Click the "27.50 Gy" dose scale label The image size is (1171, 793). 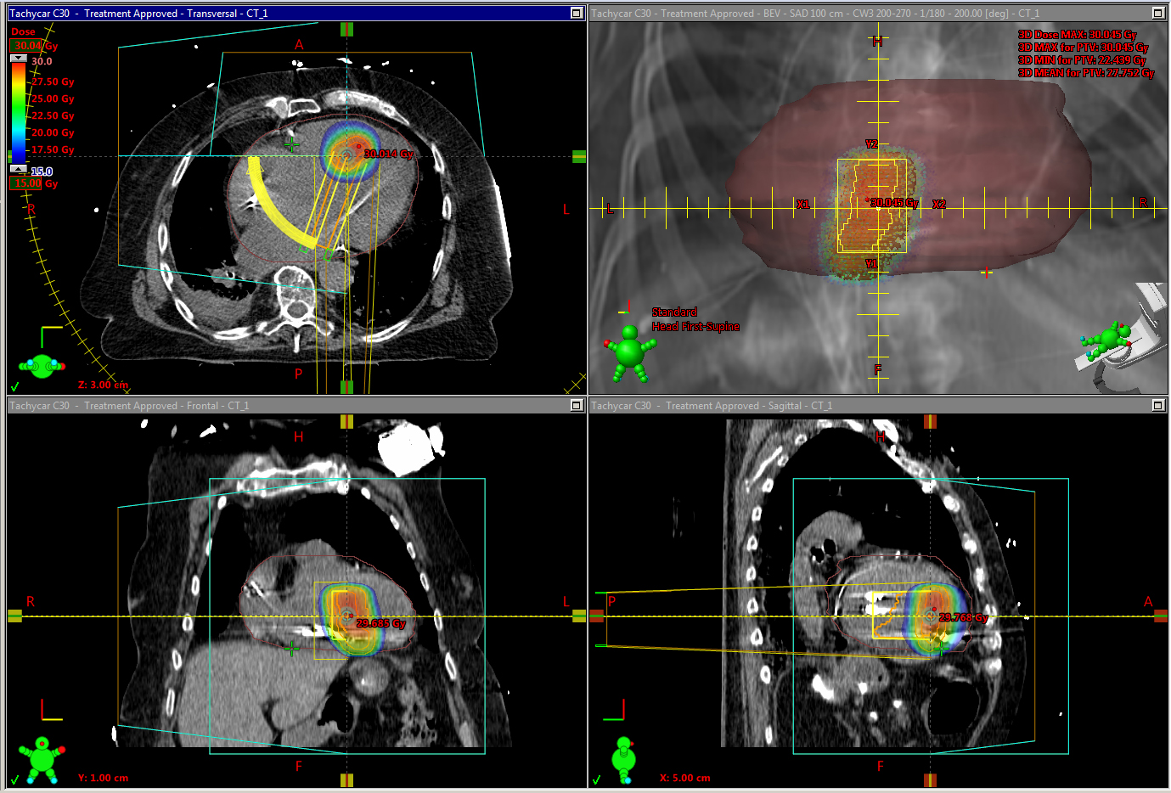pyautogui.click(x=53, y=82)
